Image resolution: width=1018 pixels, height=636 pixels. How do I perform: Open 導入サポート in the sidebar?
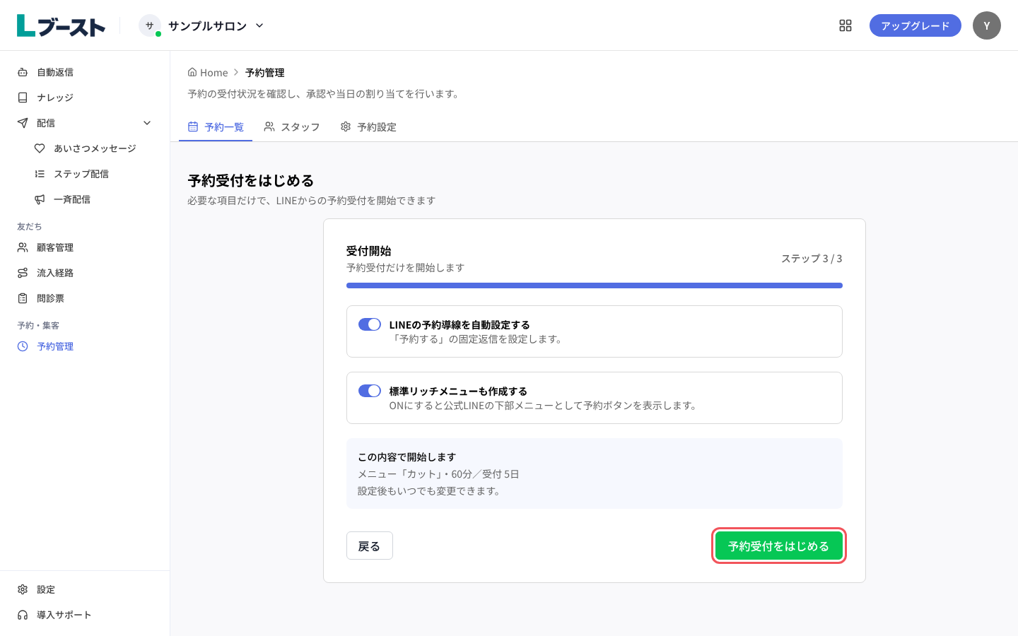click(85, 615)
